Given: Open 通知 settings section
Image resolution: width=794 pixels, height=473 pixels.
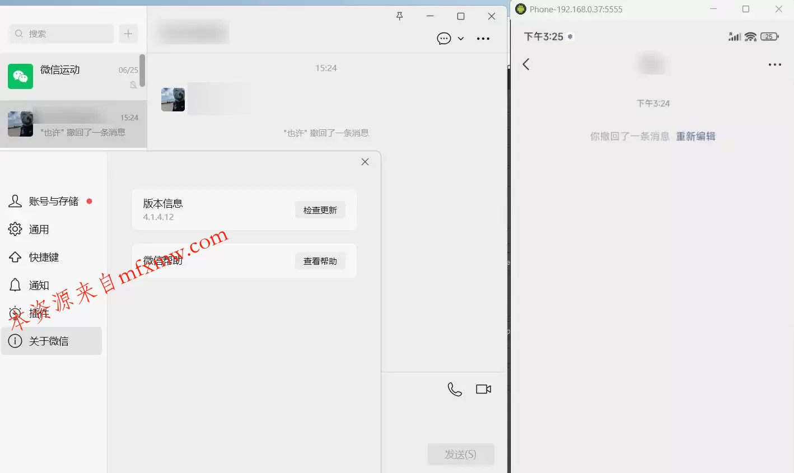Looking at the screenshot, I should (51, 285).
